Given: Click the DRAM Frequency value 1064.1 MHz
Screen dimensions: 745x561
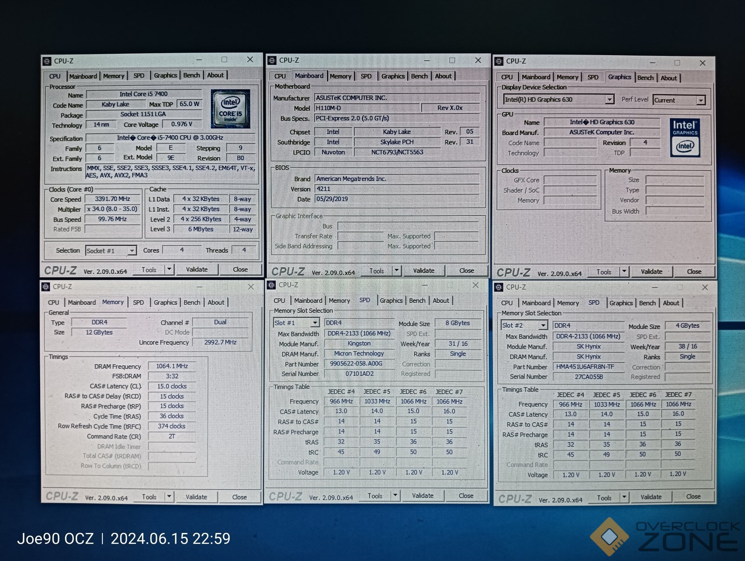Looking at the screenshot, I should (172, 366).
